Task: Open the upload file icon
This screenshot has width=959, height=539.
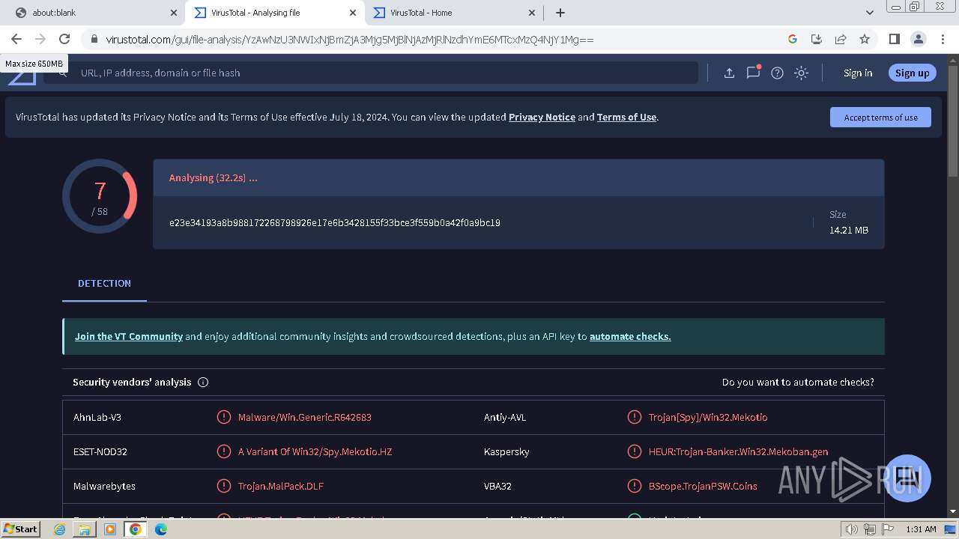Action: coord(729,73)
